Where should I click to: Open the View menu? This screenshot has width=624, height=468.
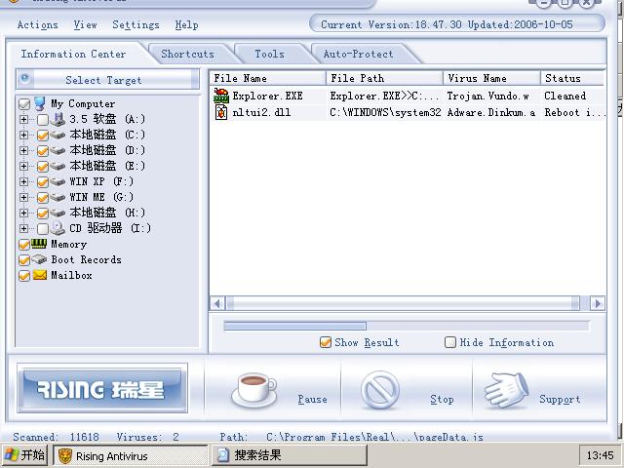[x=85, y=25]
